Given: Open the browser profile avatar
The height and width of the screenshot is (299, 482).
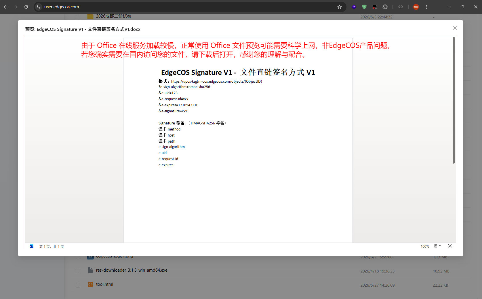Looking at the screenshot, I should tap(416, 7).
